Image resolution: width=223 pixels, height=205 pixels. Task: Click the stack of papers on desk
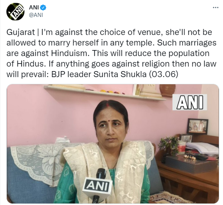[x=202, y=148]
